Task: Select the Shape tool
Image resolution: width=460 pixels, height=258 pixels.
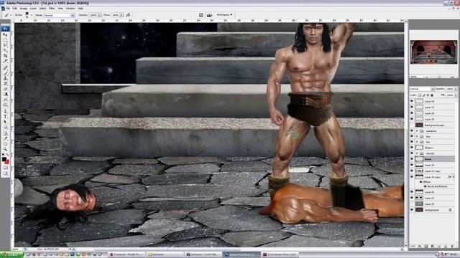Action: click(5, 127)
